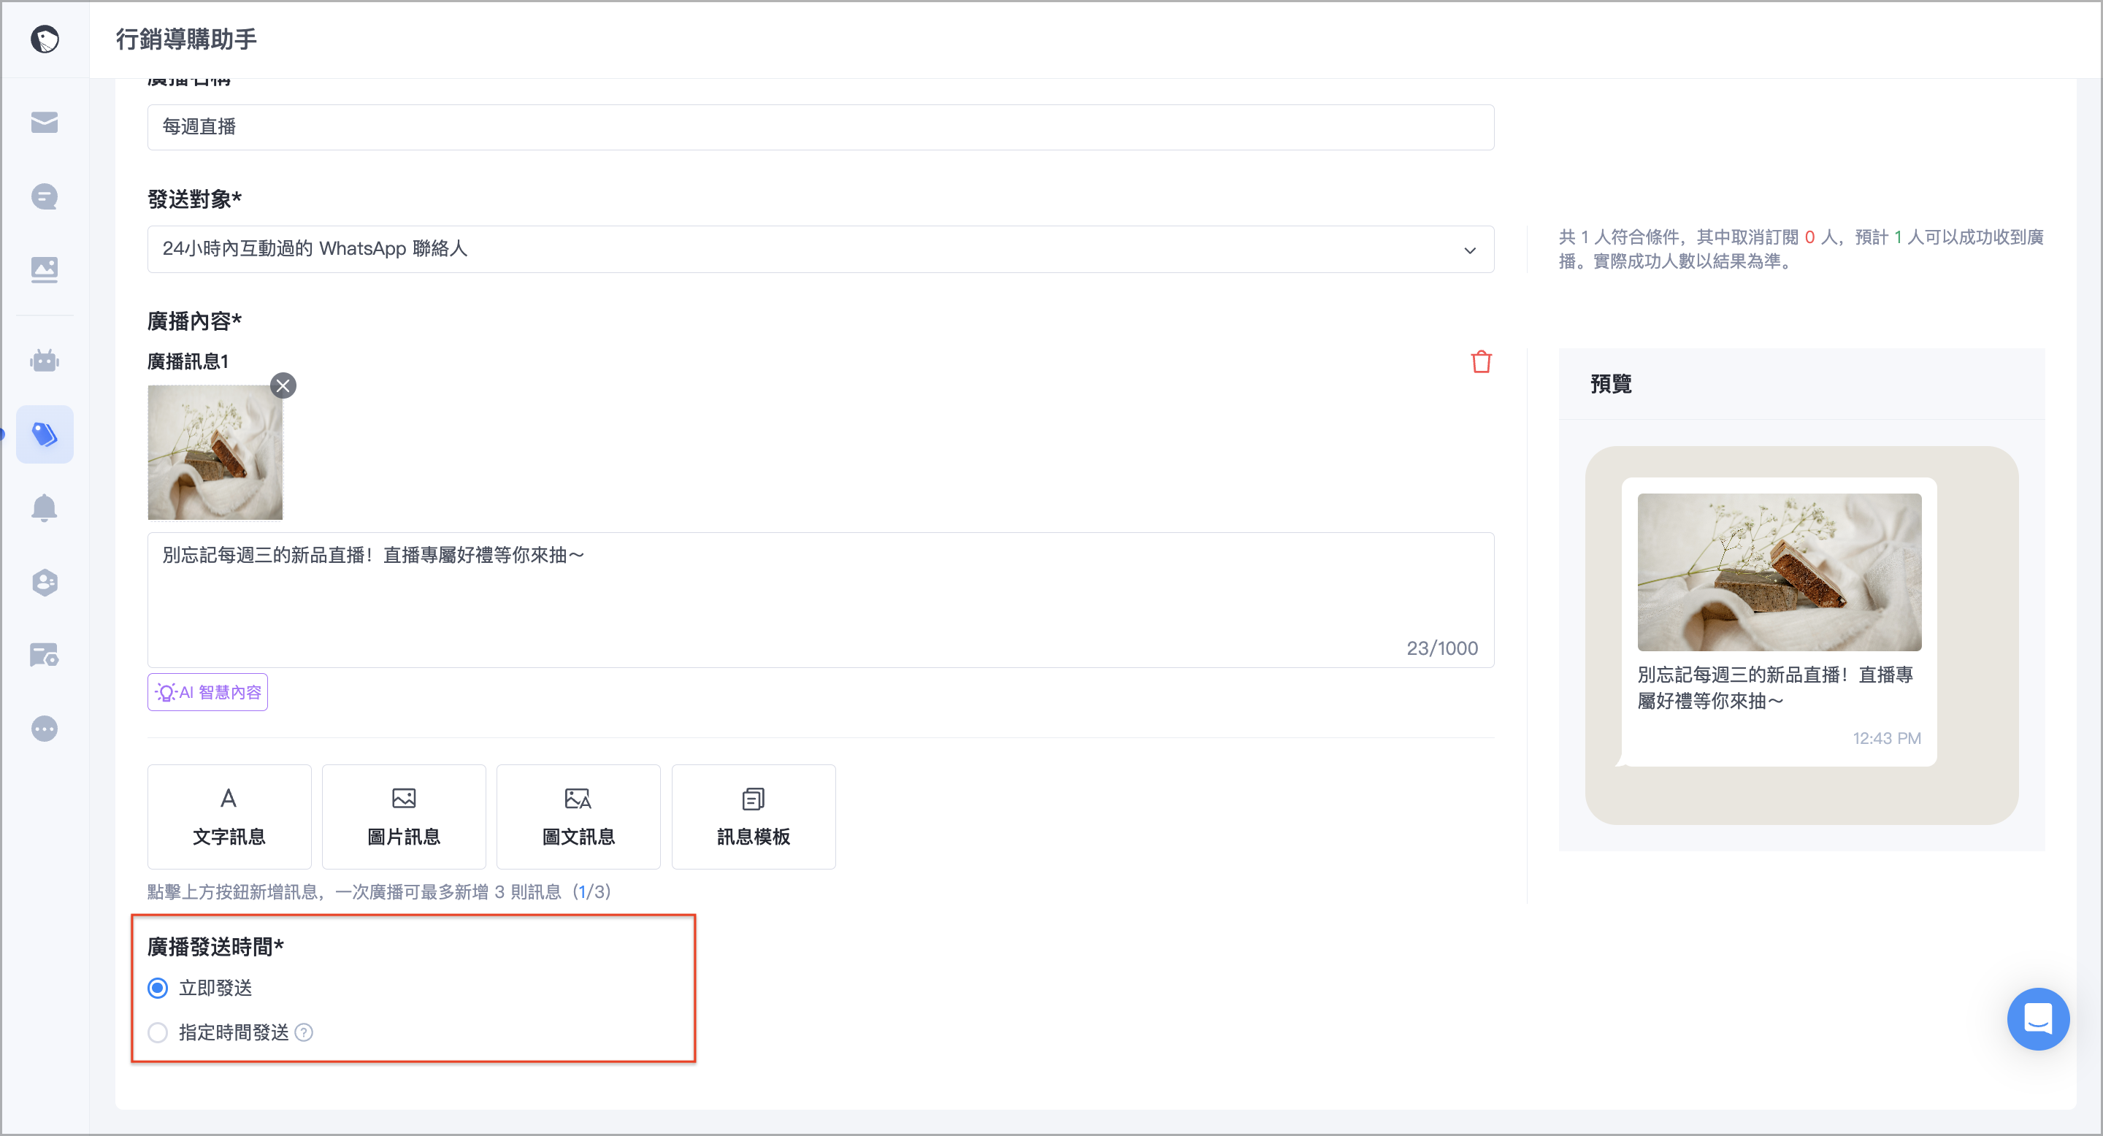Open the bell notifications sidebar icon
Viewport: 2103px width, 1136px height.
[x=44, y=507]
